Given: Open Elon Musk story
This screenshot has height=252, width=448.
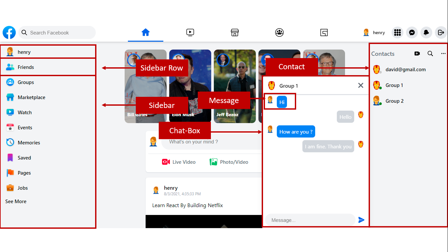Looking at the screenshot, I should click(190, 86).
